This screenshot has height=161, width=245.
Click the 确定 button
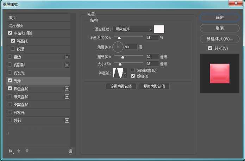[x=217, y=17]
